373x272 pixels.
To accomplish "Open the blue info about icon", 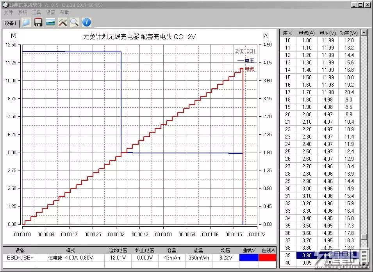I will click(87, 22).
